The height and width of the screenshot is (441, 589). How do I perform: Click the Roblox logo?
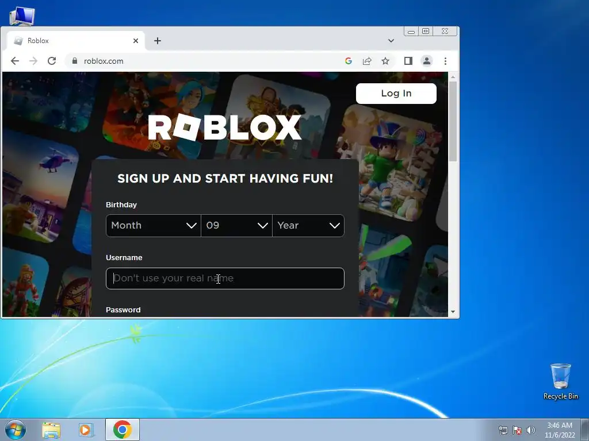pyautogui.click(x=225, y=127)
